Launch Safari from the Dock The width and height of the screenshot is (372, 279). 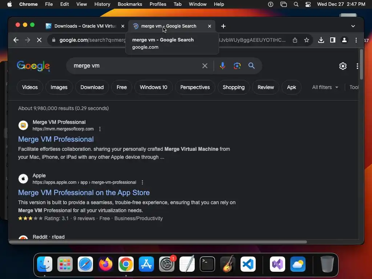pyautogui.click(x=85, y=264)
